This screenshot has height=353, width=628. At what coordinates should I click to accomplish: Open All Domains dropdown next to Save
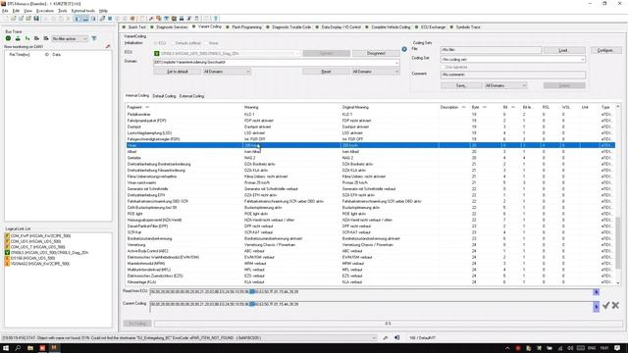505,85
